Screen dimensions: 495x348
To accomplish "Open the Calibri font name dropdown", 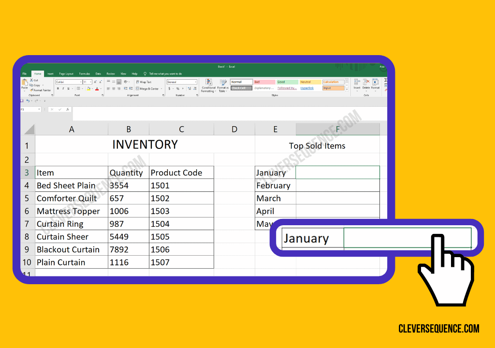I will (80, 82).
